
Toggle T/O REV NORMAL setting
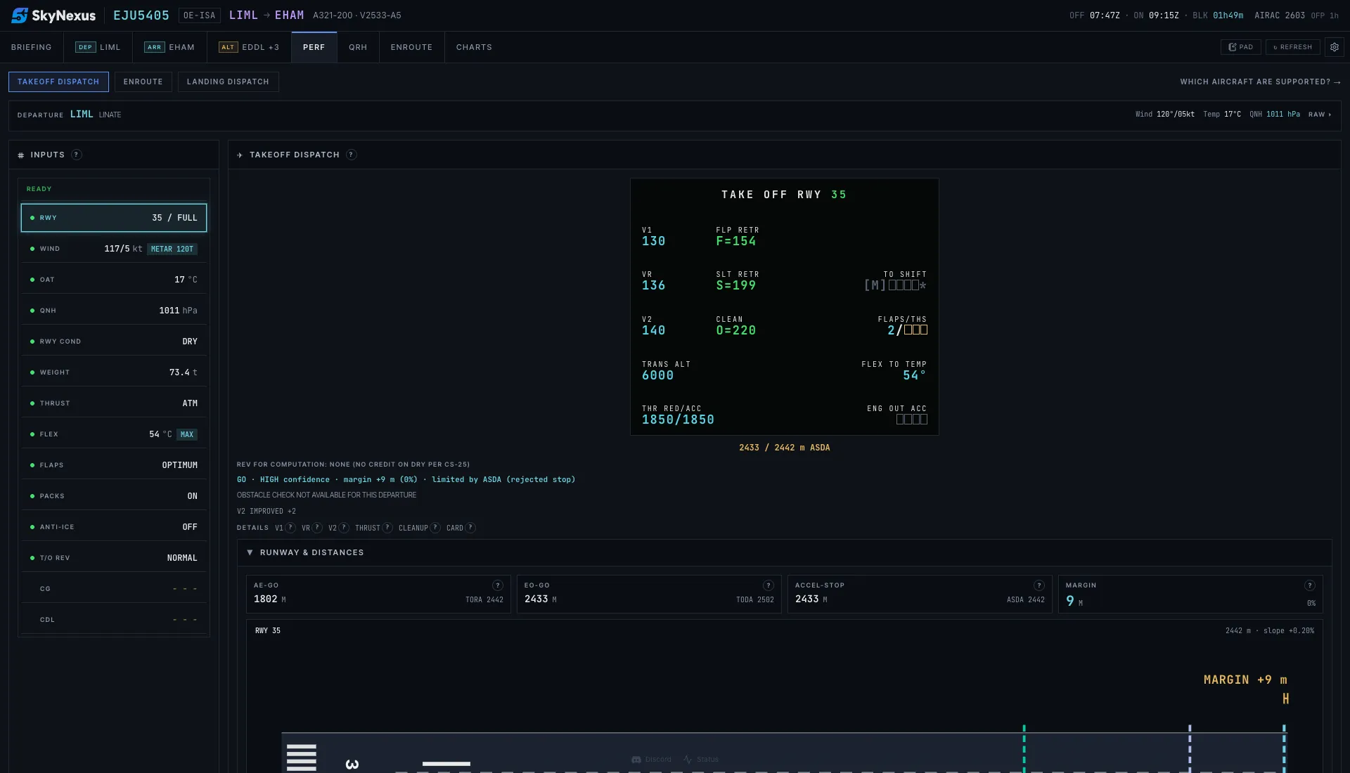click(x=114, y=558)
